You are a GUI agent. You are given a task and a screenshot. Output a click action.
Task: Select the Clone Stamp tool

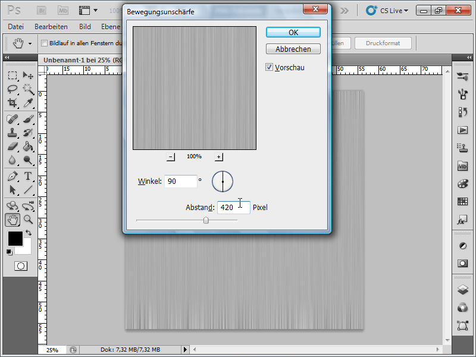tap(12, 133)
